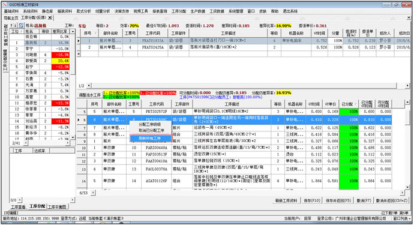This screenshot has height=225, width=414.
Task: Click scroll-down arrow of lower grid scrollbar
Action: (407, 187)
